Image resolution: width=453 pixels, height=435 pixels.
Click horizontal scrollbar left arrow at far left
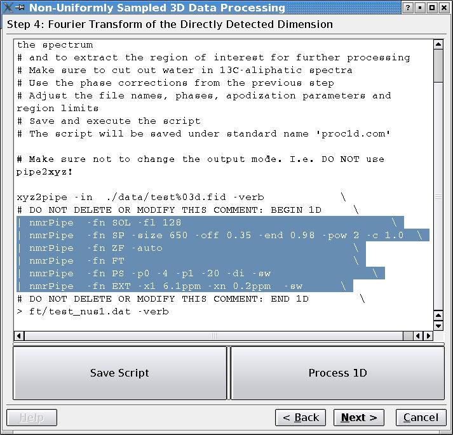(19, 336)
